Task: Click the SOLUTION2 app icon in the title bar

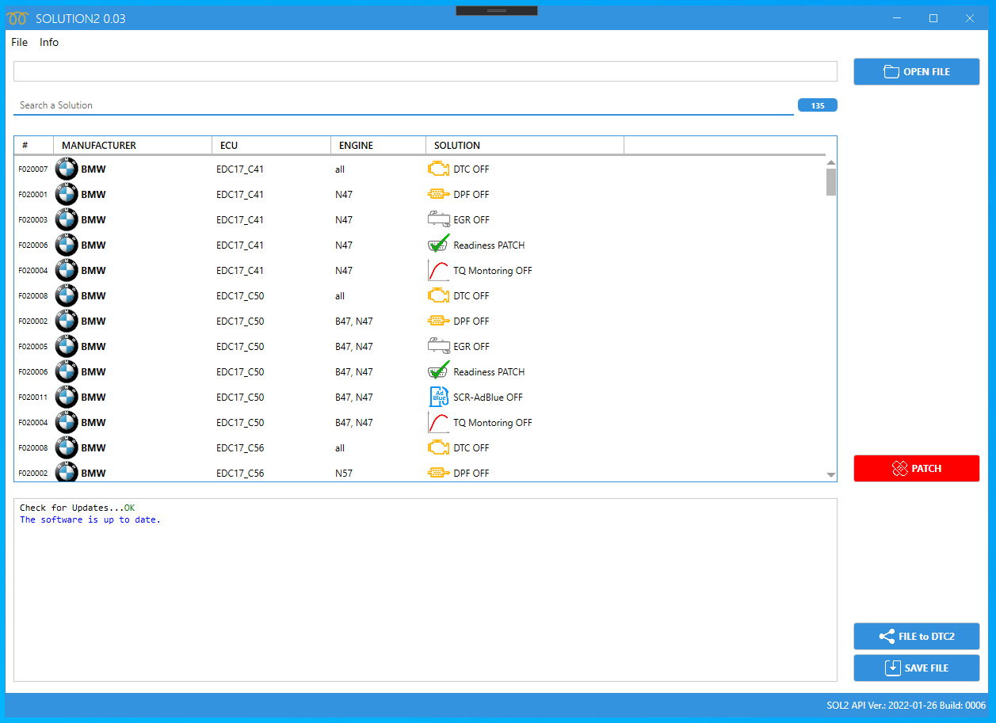Action: click(x=17, y=18)
